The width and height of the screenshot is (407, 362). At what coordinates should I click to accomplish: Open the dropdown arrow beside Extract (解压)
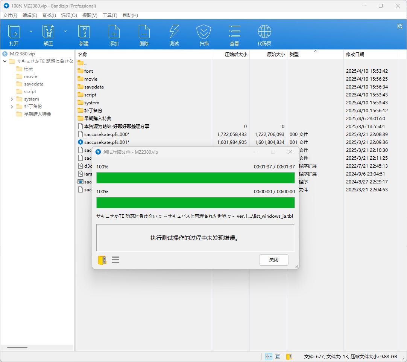click(65, 31)
